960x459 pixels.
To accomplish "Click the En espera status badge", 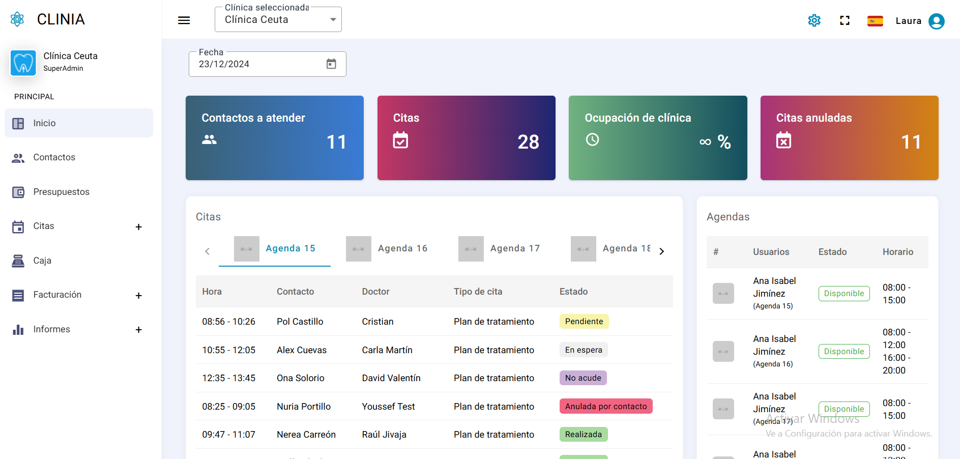I will (x=584, y=350).
